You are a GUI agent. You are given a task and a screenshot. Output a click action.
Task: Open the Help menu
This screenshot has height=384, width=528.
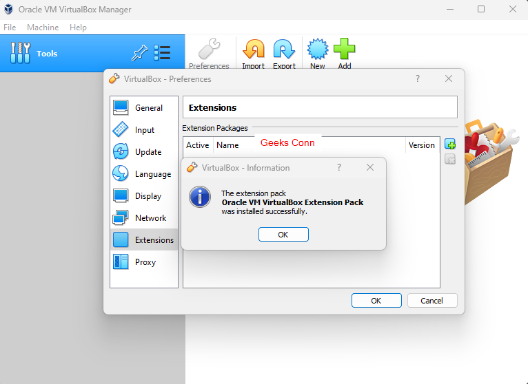tap(78, 28)
